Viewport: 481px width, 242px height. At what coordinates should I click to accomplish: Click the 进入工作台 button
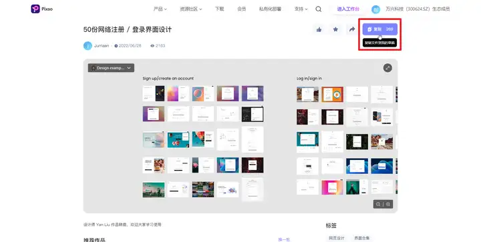pyautogui.click(x=348, y=9)
